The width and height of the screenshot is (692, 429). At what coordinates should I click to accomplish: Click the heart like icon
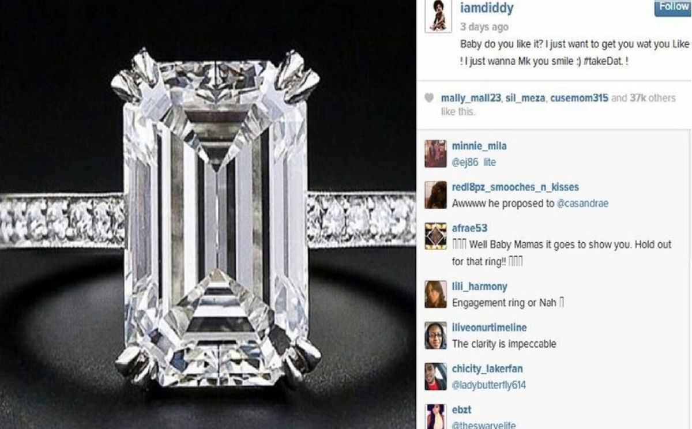click(x=428, y=98)
